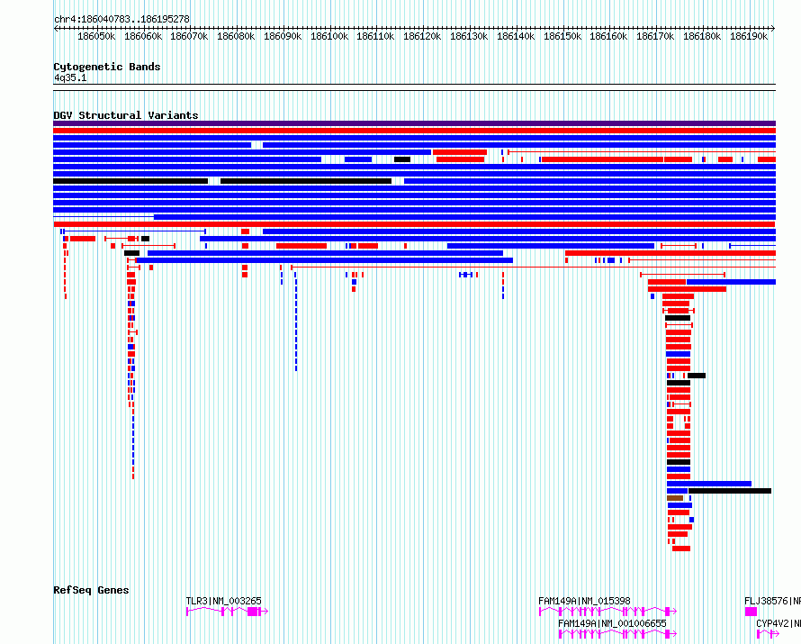Click the 186180k scale tick label
The width and height of the screenshot is (801, 644).
tap(702, 36)
